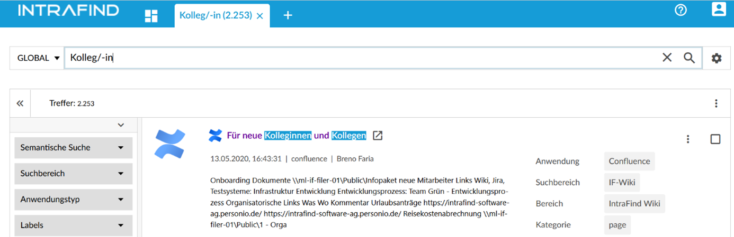Open result in new window icon

point(378,136)
